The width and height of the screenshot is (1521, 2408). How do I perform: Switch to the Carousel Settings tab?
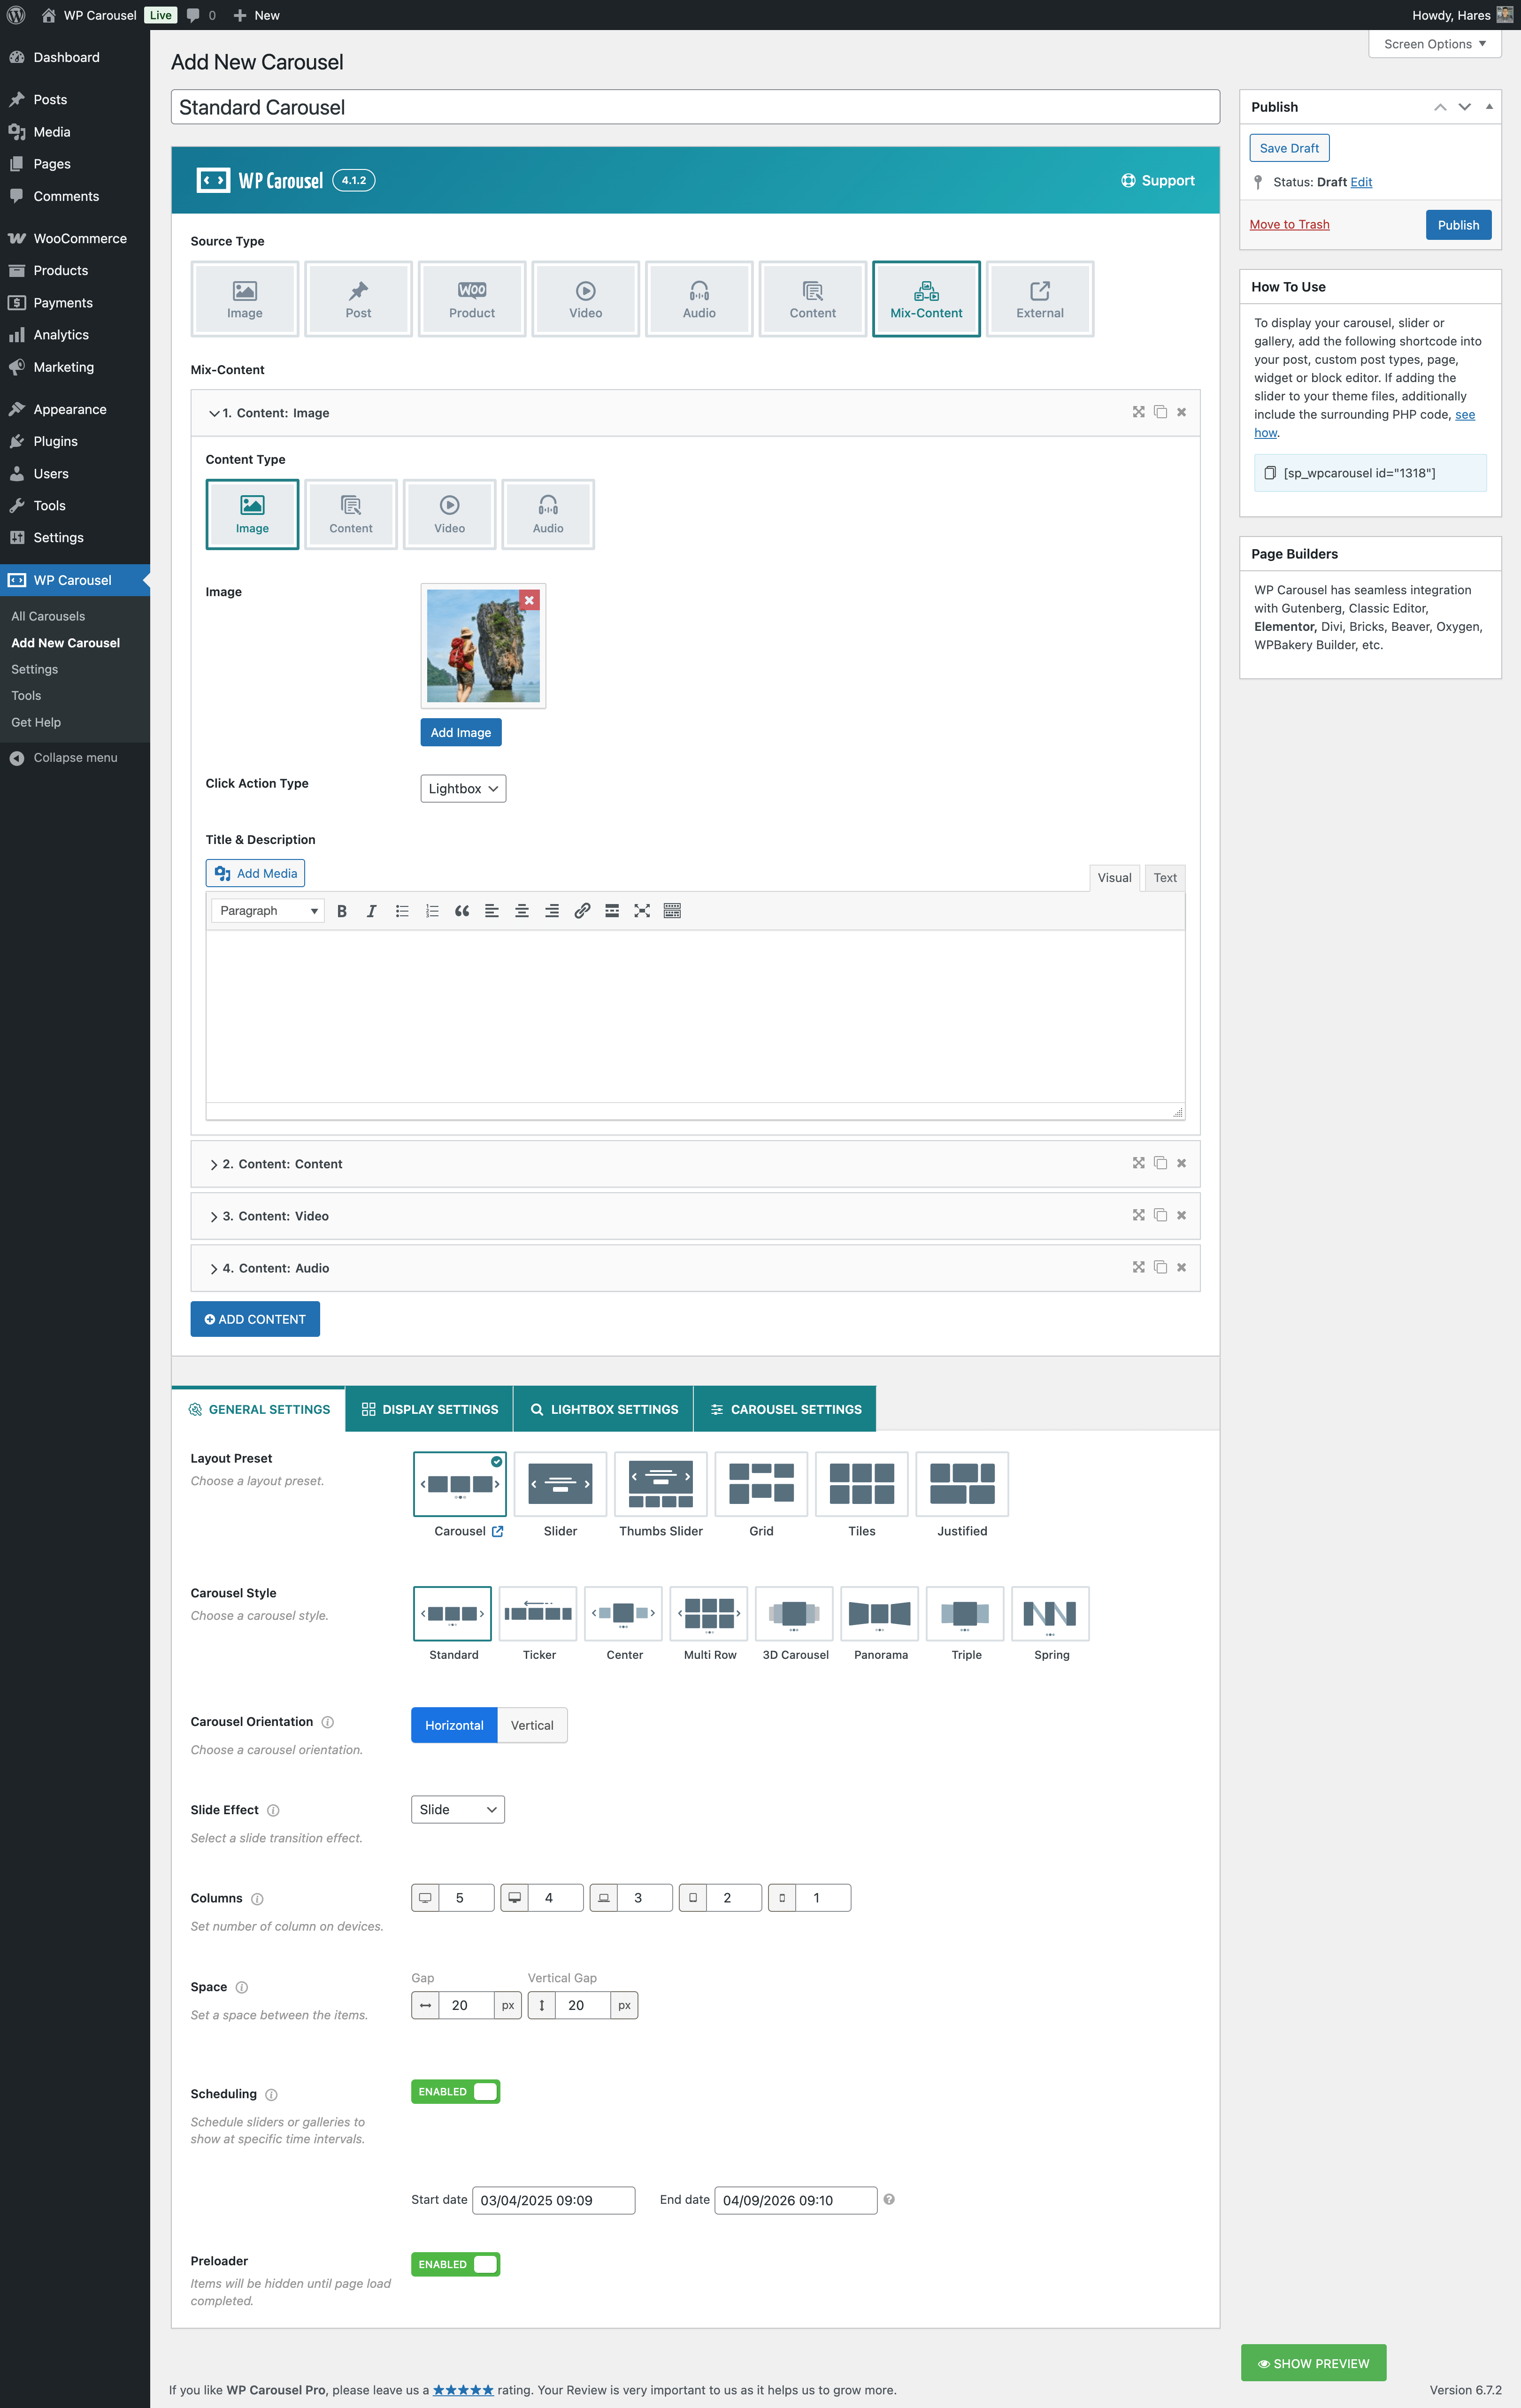pos(785,1409)
